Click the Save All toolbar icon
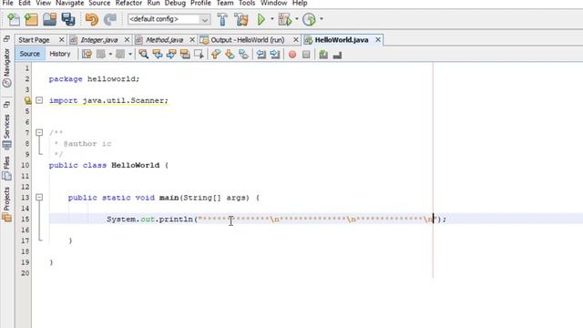The height and width of the screenshot is (328, 583). tap(68, 19)
